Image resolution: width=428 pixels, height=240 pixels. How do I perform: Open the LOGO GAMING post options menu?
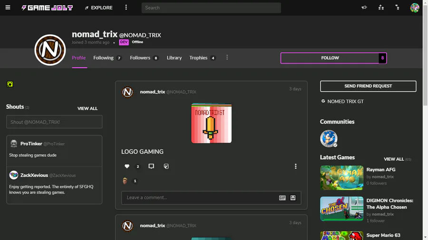295,166
